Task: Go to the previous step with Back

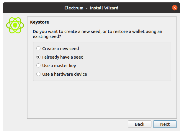Action: tap(140, 124)
